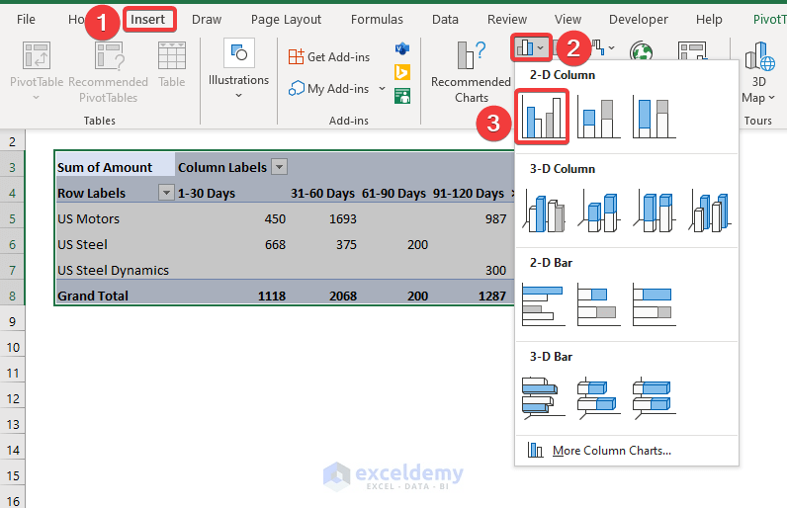This screenshot has width=787, height=508.
Task: Click the Visio Data Visualizer add-in icon
Action: click(402, 49)
